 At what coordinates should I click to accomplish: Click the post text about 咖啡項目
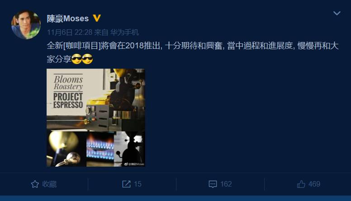pyautogui.click(x=193, y=52)
